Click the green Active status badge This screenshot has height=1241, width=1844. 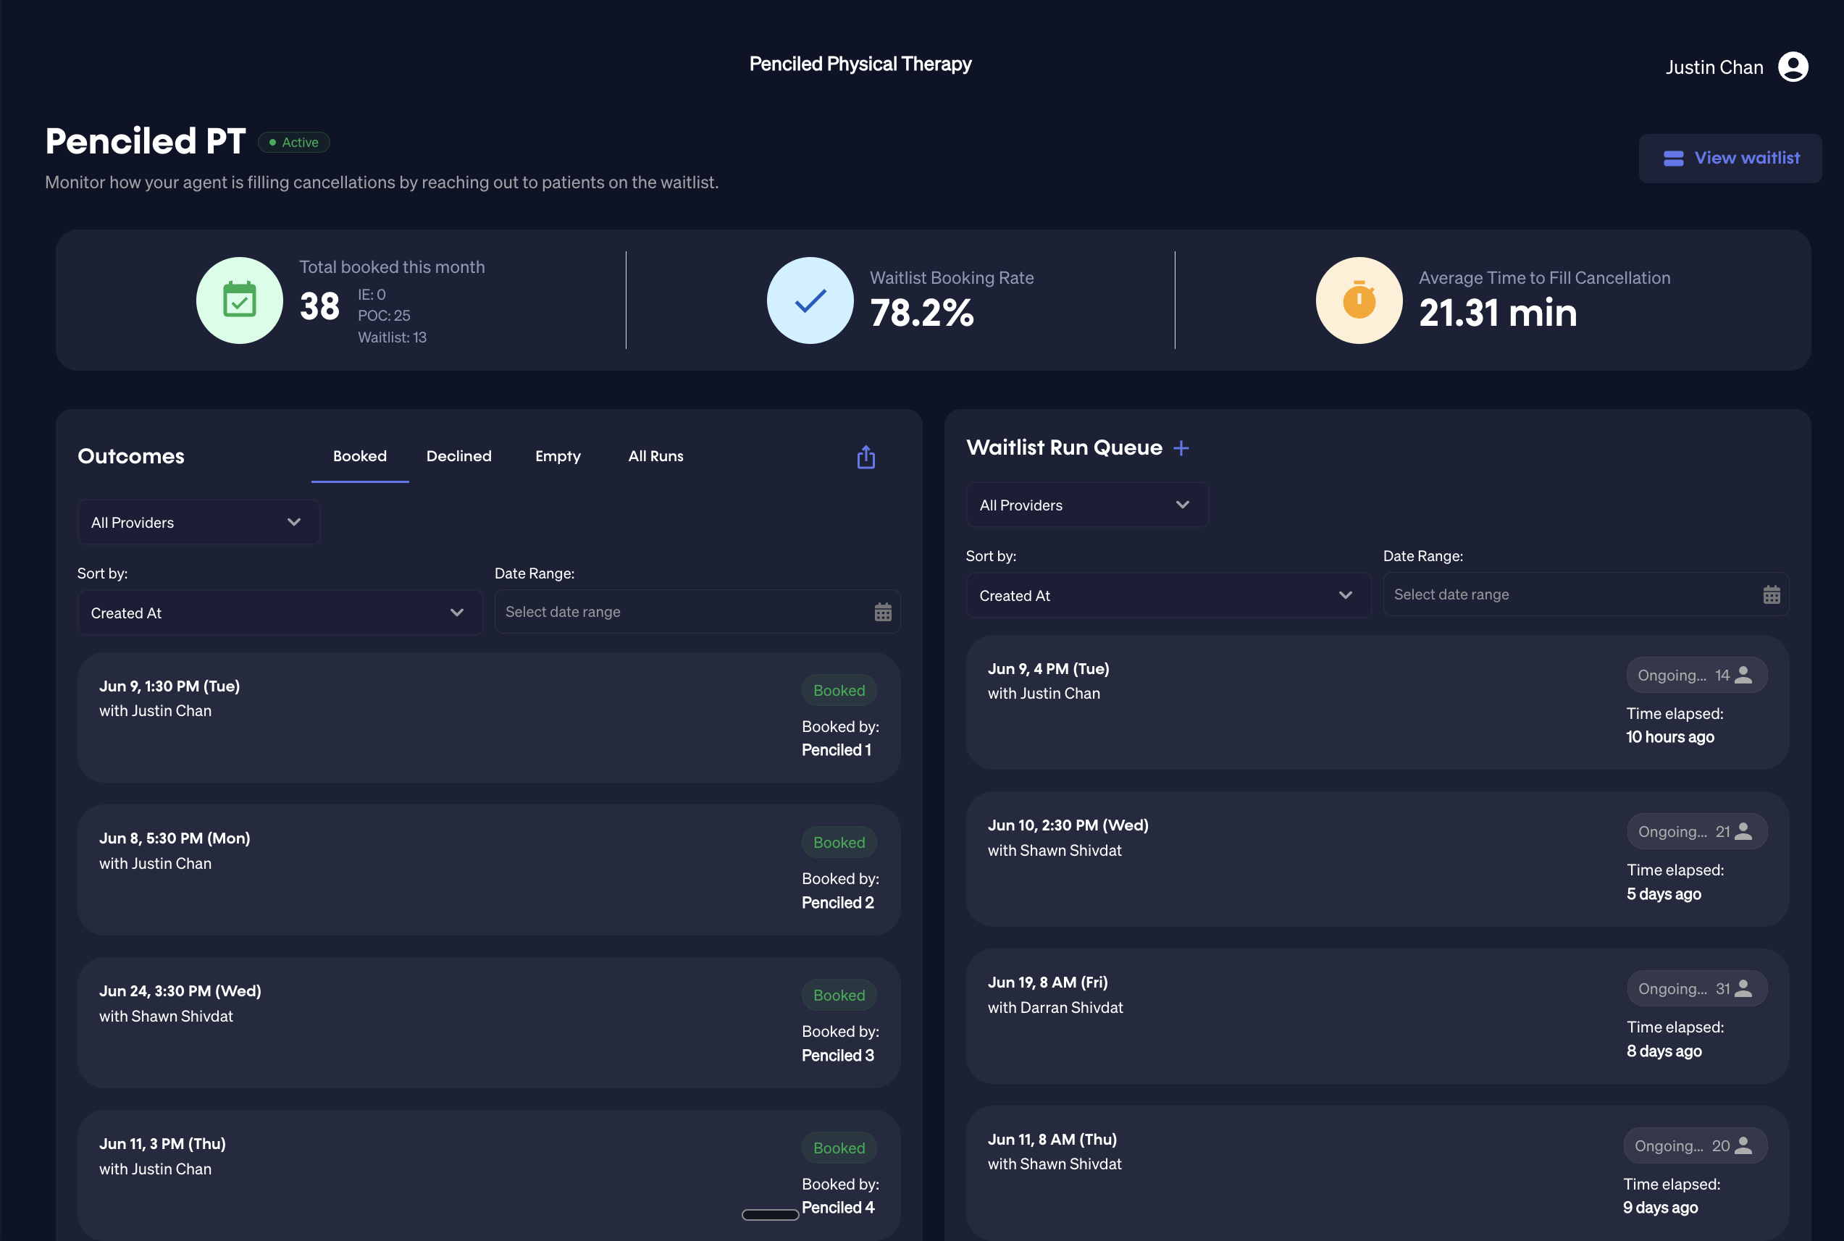click(294, 143)
